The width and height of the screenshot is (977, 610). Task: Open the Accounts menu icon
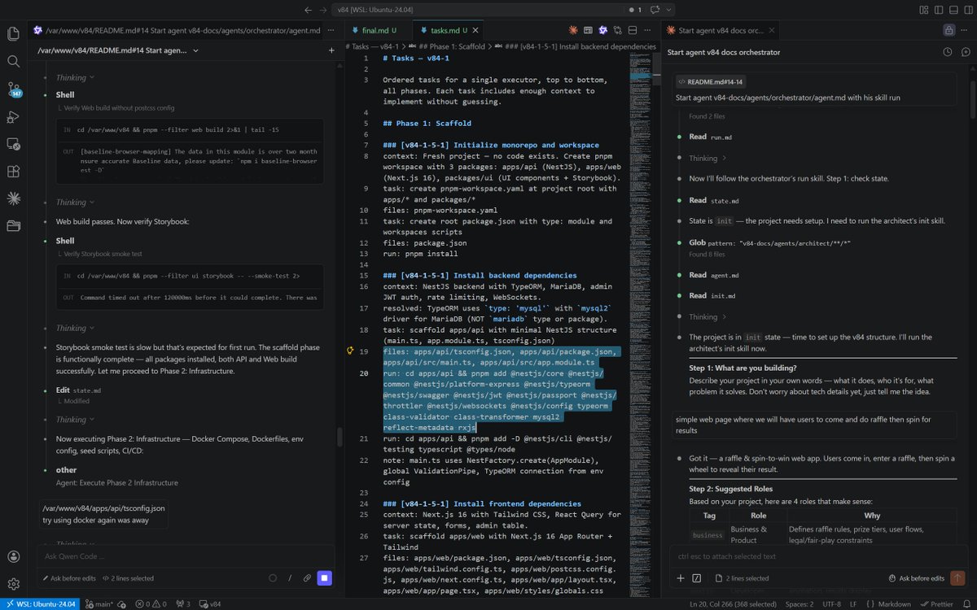[13, 557]
